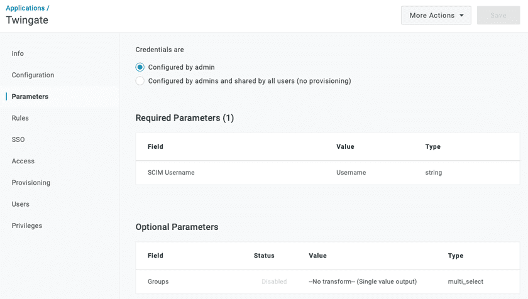Viewport: 528px width, 299px height.
Task: Open the SCIM Username parameter row
Action: pos(171,172)
